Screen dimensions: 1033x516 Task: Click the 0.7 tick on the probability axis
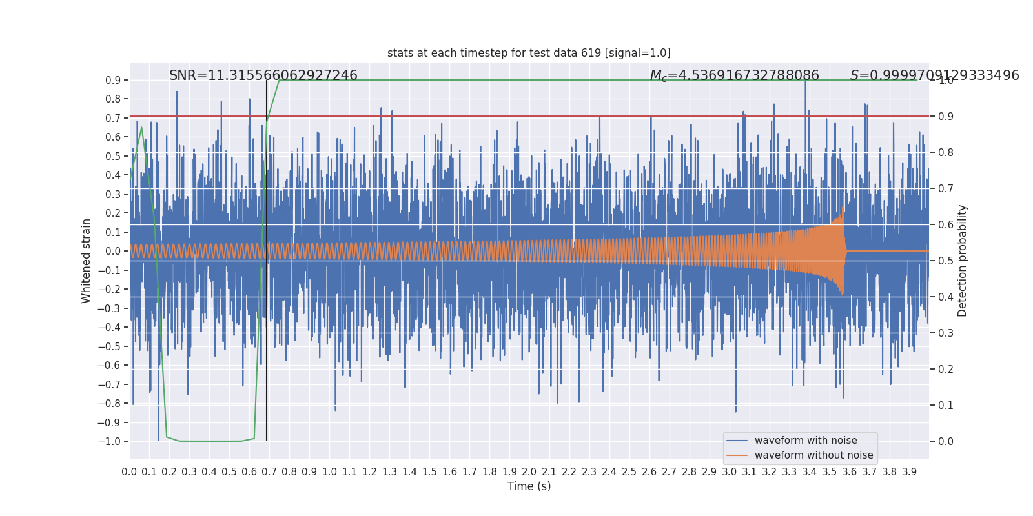click(x=946, y=189)
